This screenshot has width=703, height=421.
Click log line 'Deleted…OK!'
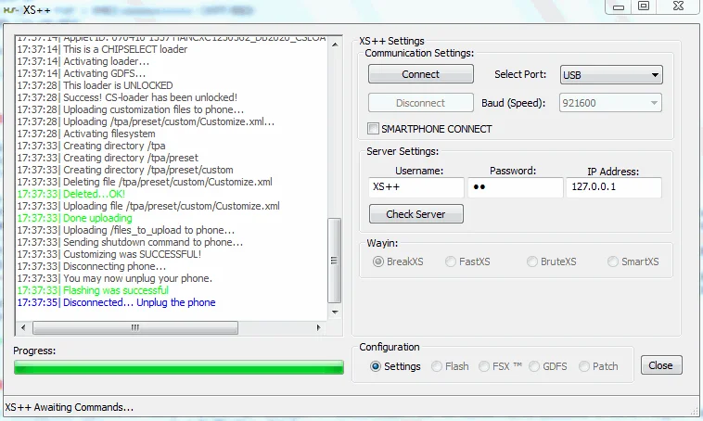[x=70, y=194]
